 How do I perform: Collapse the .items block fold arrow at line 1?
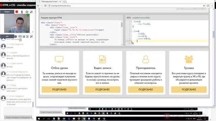tap(131, 22)
